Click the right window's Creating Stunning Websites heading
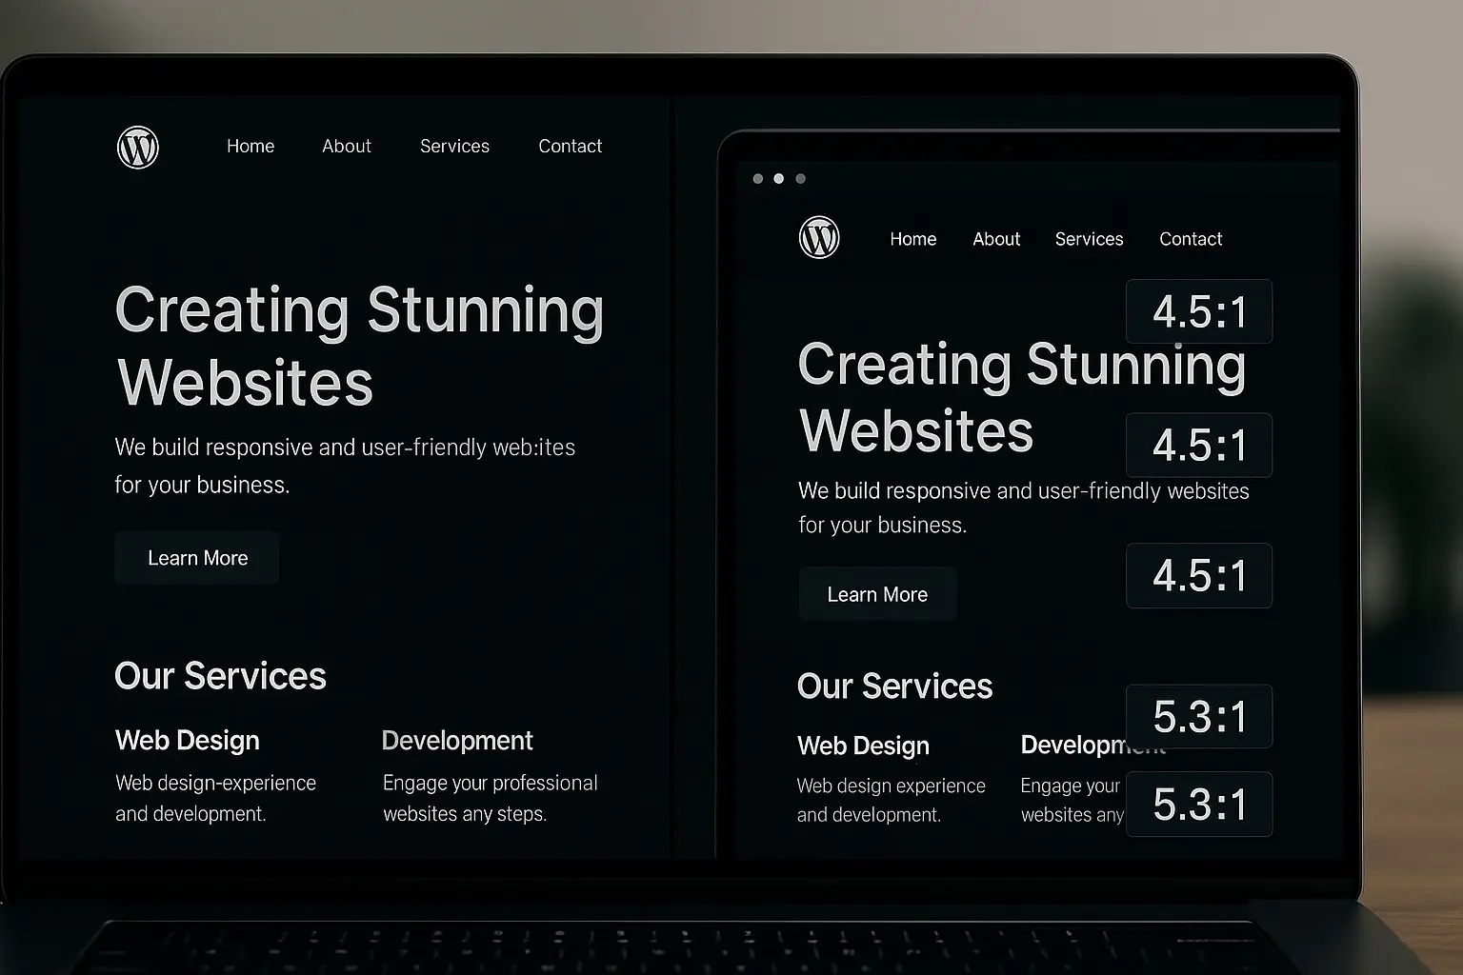The width and height of the screenshot is (1463, 975). [x=1022, y=397]
